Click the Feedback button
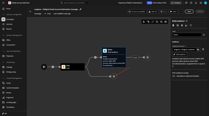 (176, 3)
